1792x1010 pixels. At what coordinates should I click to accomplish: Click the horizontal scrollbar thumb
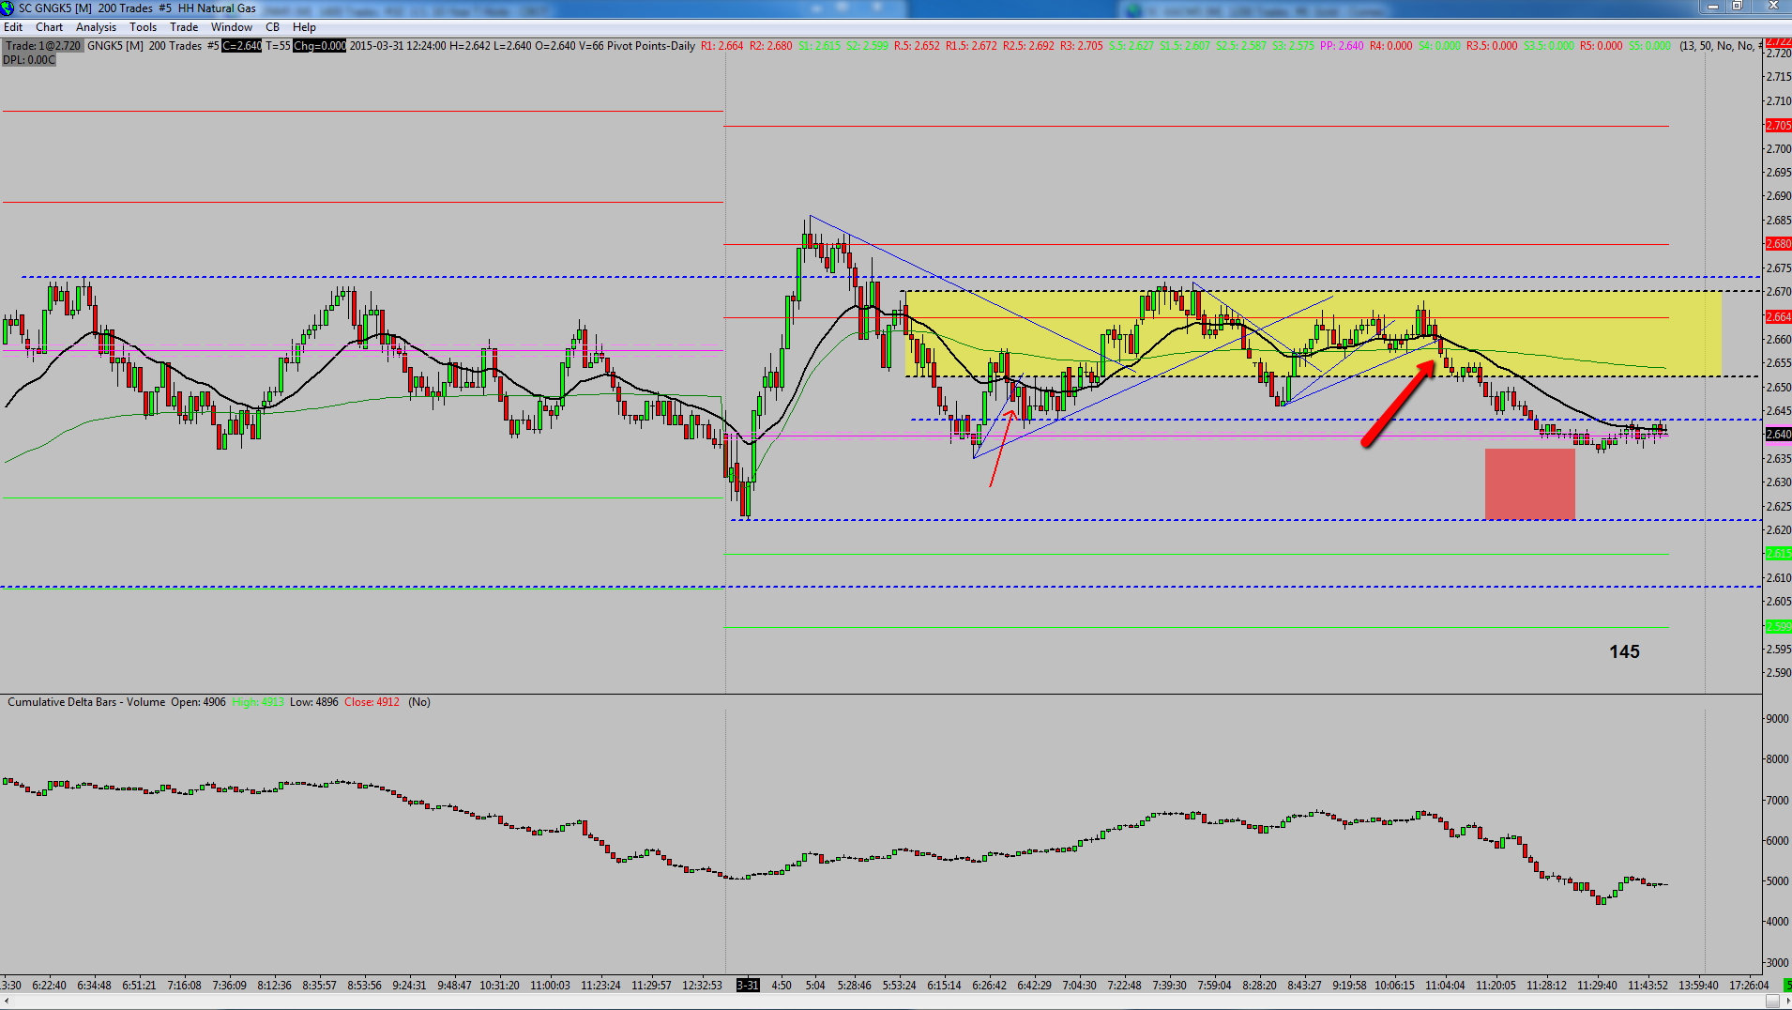1771,1002
